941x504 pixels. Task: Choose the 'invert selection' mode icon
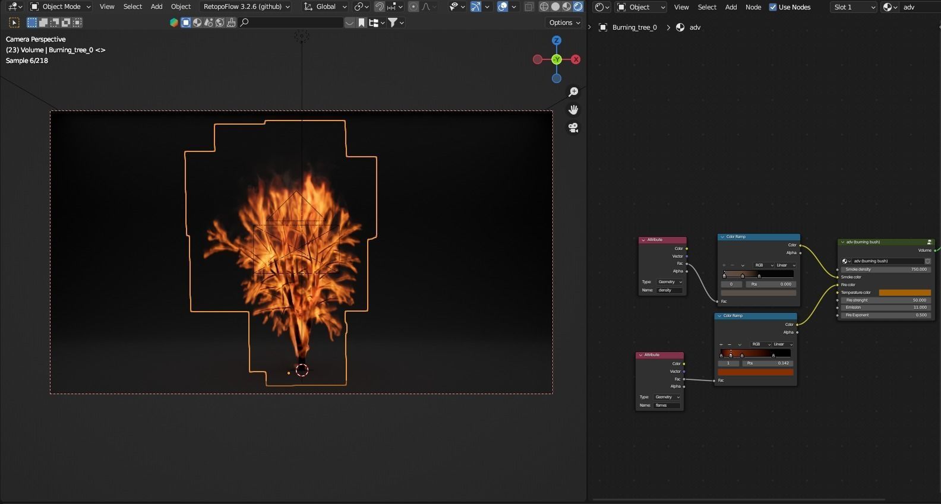pyautogui.click(x=66, y=23)
